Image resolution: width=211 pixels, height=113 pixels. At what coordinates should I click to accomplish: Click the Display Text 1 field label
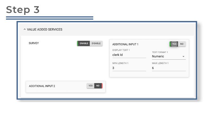point(121,50)
